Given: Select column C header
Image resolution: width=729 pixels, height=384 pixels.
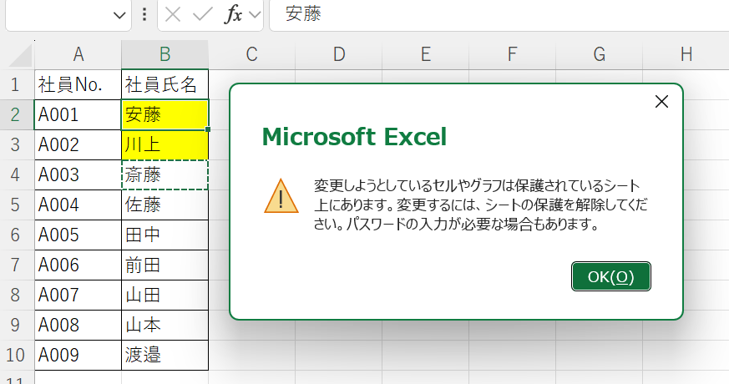Looking at the screenshot, I should point(251,54).
